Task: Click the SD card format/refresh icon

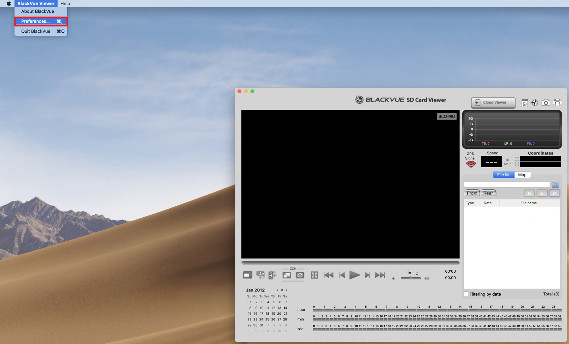Action: click(x=524, y=103)
